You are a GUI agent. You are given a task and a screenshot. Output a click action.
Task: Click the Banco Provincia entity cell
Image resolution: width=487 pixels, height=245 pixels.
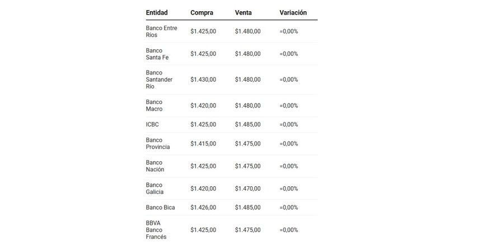coord(157,143)
